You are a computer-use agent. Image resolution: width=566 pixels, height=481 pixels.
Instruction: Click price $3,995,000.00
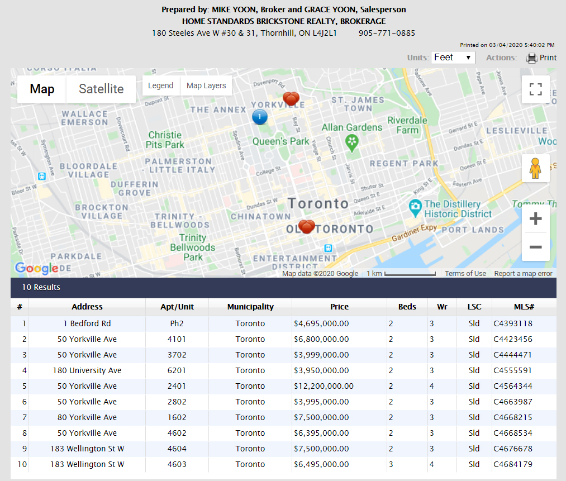tap(321, 402)
